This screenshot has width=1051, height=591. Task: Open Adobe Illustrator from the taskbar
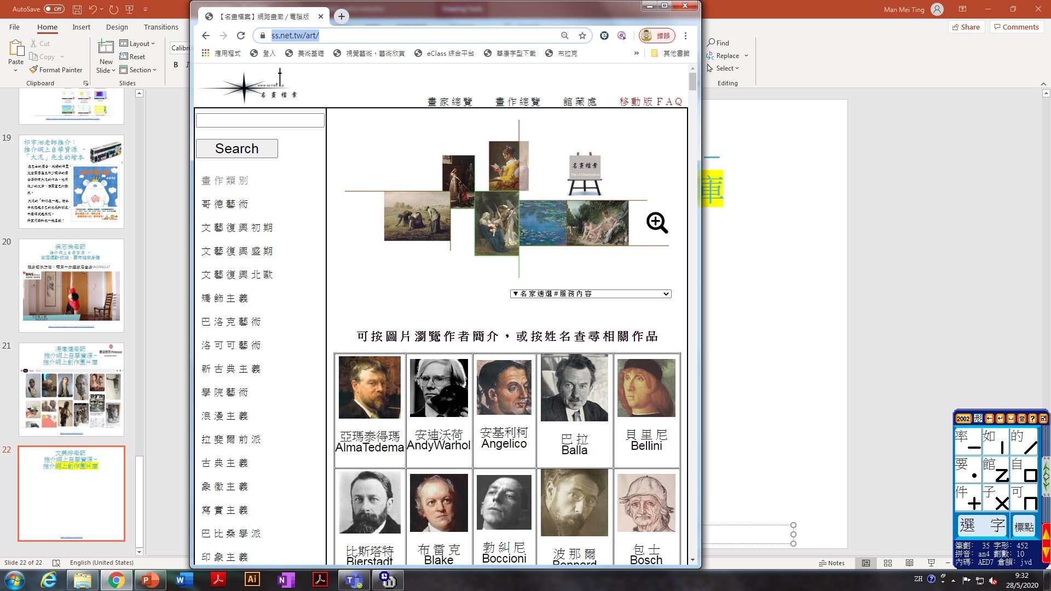252,580
